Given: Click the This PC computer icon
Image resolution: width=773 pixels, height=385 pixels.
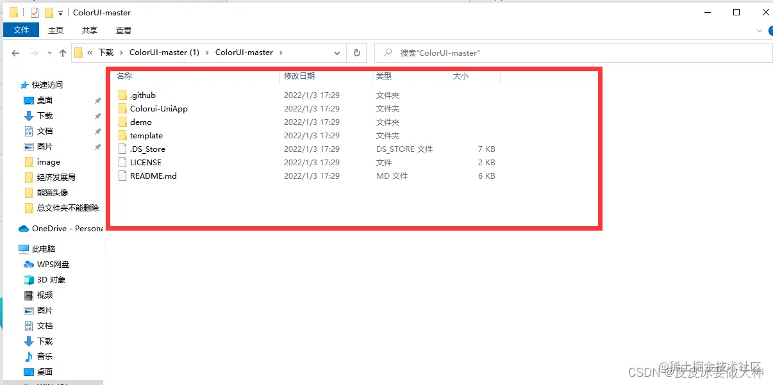Looking at the screenshot, I should point(24,249).
